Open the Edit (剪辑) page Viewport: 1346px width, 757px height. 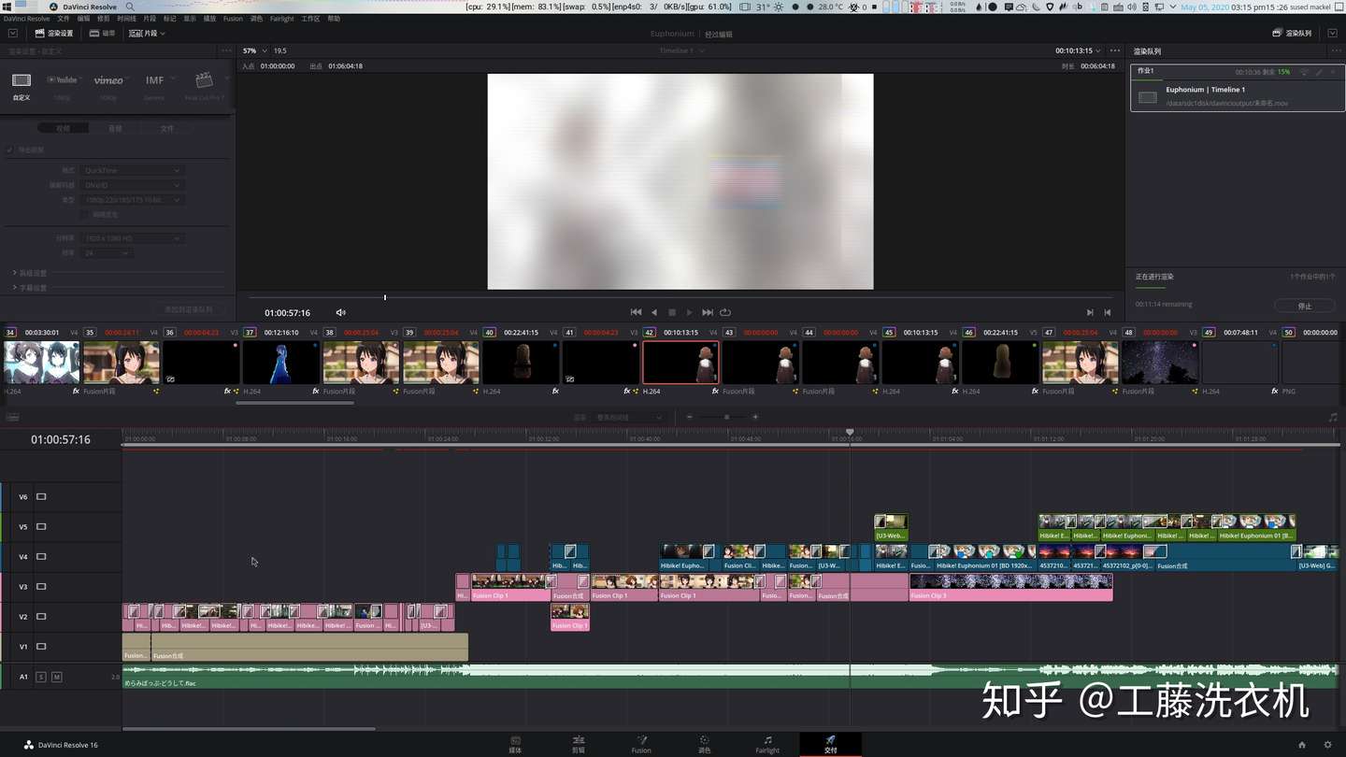click(579, 744)
